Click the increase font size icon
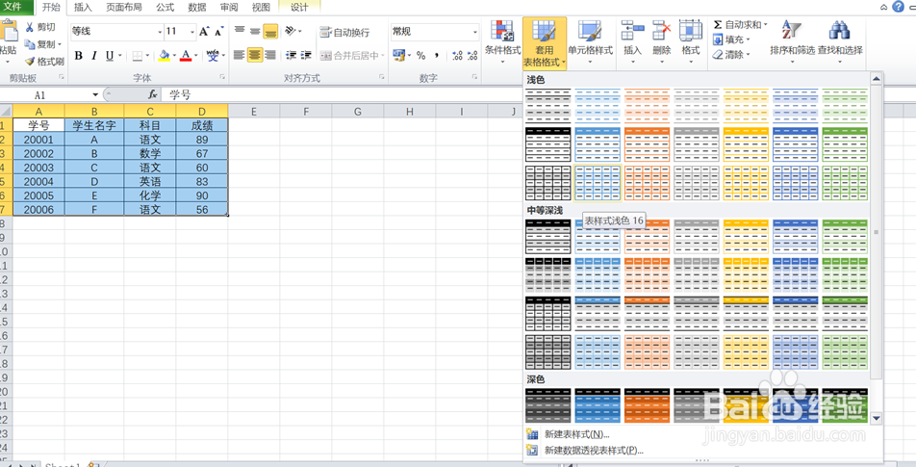The width and height of the screenshot is (916, 467). 204,32
